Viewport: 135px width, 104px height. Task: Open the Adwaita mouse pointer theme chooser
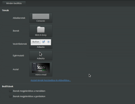pyautogui.click(x=41, y=56)
